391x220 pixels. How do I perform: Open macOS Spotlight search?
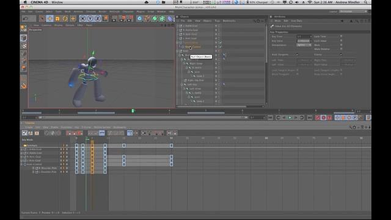[365, 2]
